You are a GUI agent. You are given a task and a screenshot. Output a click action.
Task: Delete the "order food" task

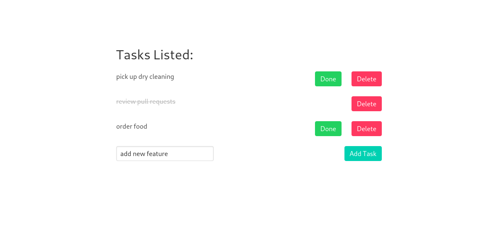coord(366,129)
